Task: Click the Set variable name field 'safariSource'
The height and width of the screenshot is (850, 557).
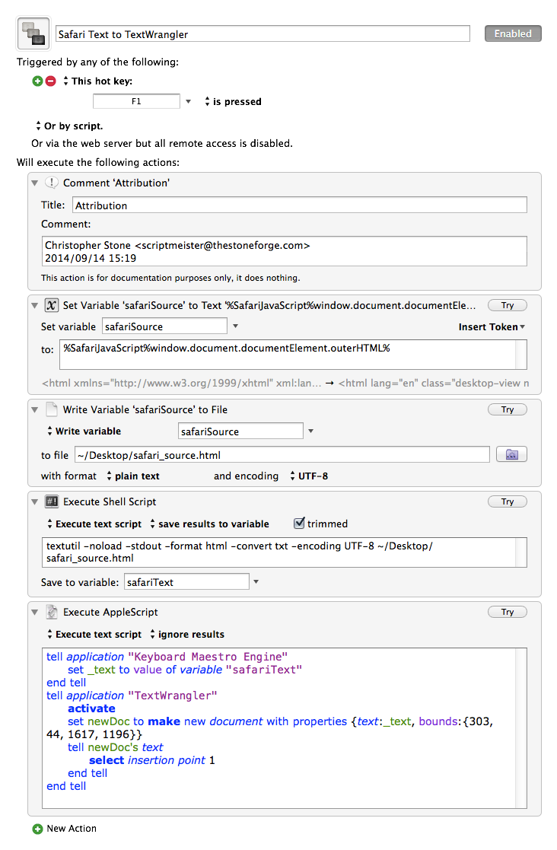Action: tap(164, 326)
